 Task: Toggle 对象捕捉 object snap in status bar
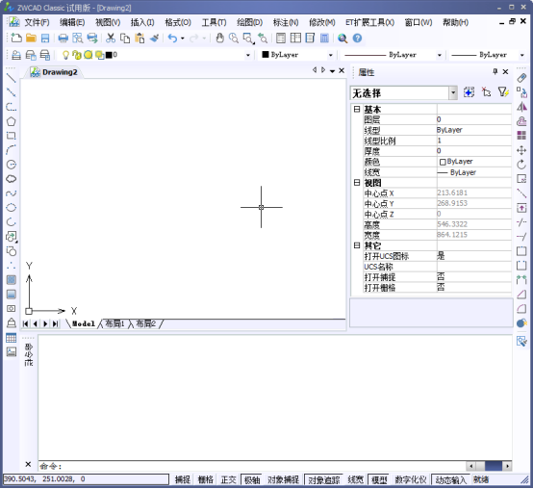pyautogui.click(x=283, y=479)
